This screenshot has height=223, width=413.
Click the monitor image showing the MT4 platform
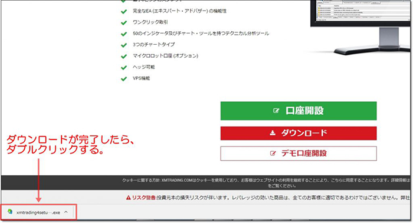361,26
